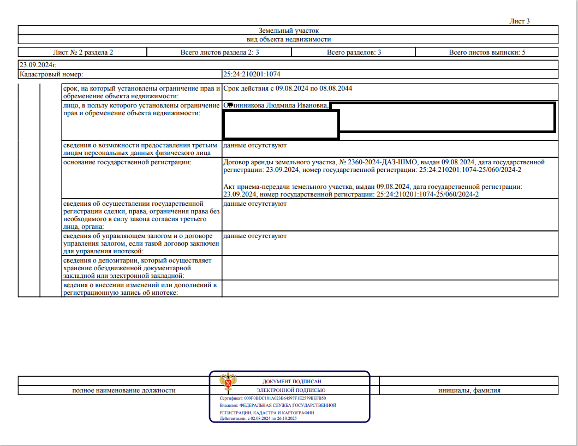
Task: Click the 'Кадастровый номер:' label
Action: click(x=51, y=74)
